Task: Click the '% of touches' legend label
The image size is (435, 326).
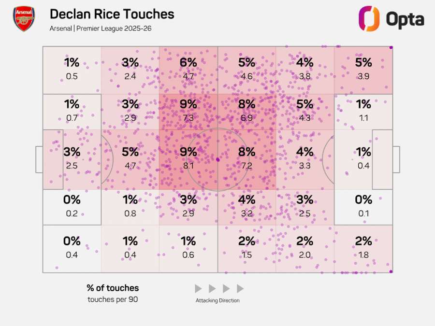Action: click(x=113, y=288)
